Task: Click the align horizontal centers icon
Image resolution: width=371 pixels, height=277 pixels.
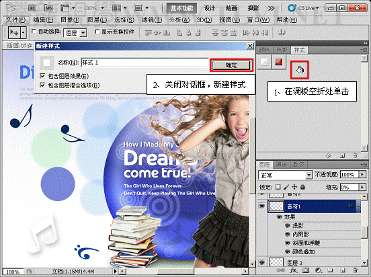Action: (x=189, y=32)
